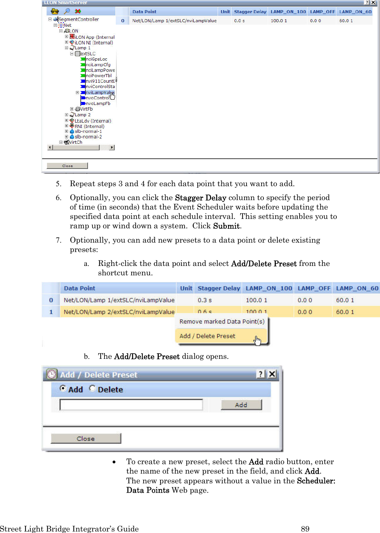Click Close button in i.LON SmartServer window
The height and width of the screenshot is (533, 380).
pos(67,166)
